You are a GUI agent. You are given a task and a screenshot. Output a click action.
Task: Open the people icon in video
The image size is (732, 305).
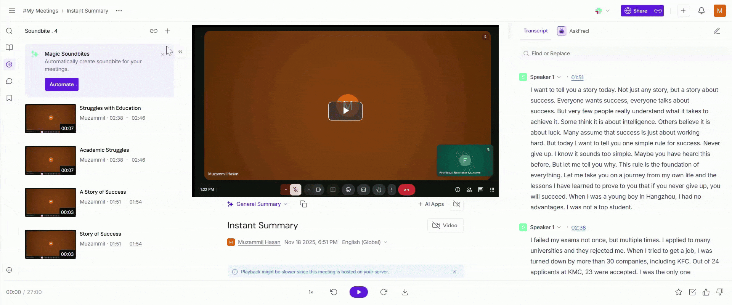point(469,189)
